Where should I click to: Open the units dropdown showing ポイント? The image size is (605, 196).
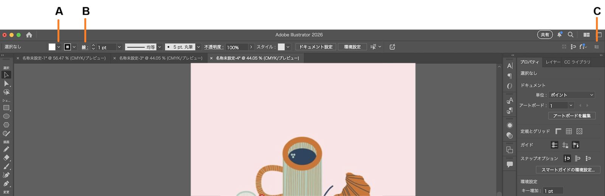click(x=572, y=95)
